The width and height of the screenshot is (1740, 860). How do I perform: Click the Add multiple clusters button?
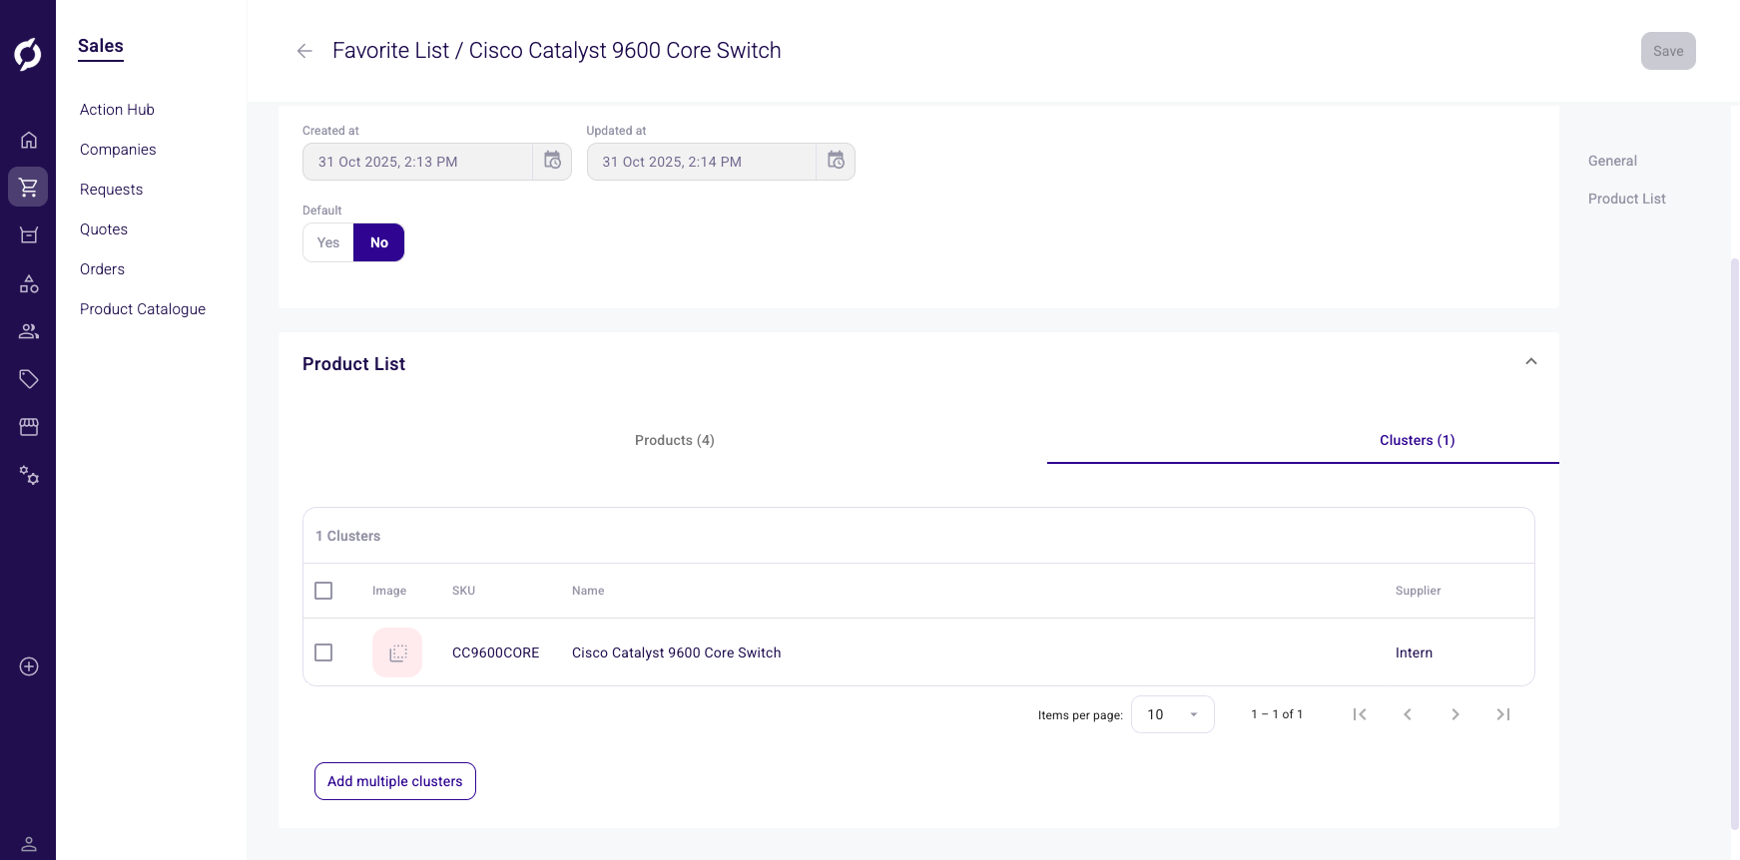pyautogui.click(x=395, y=781)
